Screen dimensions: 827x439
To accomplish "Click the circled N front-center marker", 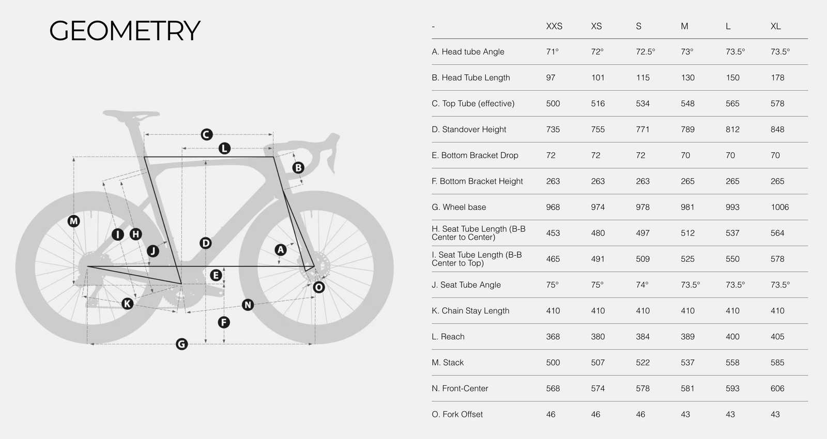I will pos(248,305).
